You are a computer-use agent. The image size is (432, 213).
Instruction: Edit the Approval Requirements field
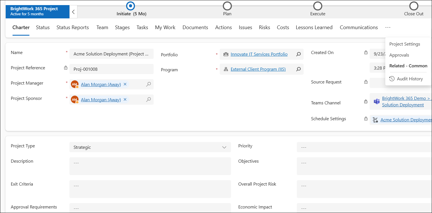150,208
